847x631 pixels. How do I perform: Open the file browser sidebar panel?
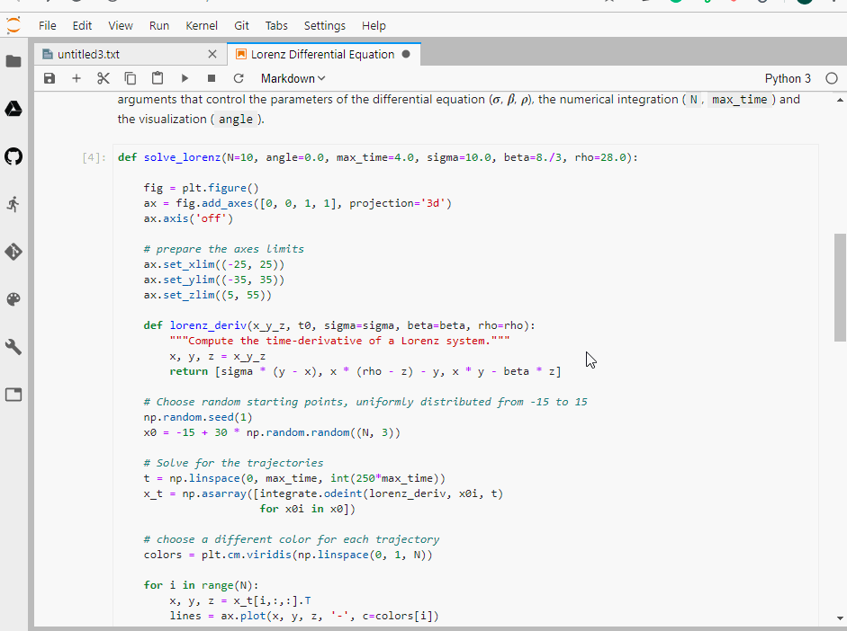(x=14, y=62)
